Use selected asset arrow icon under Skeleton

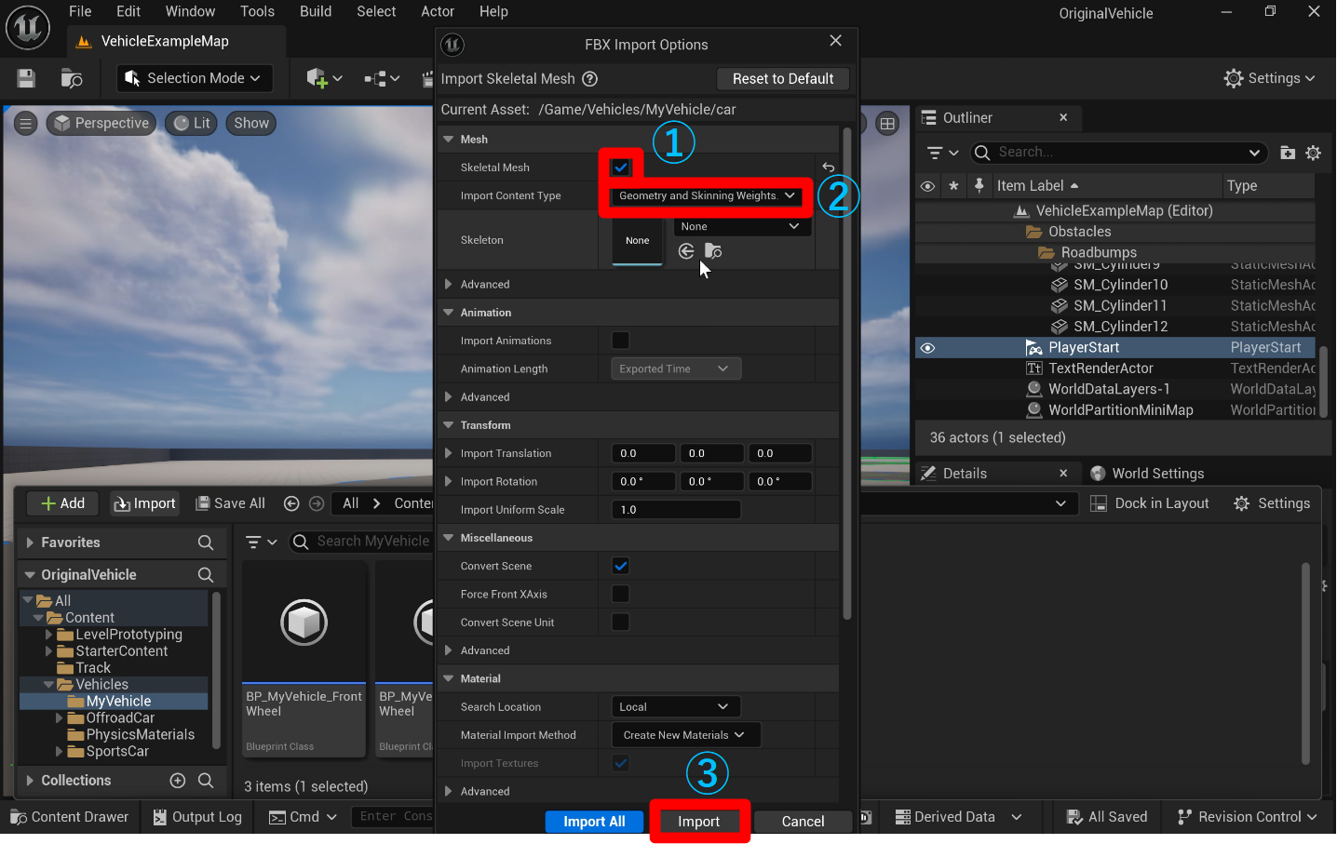(x=686, y=251)
